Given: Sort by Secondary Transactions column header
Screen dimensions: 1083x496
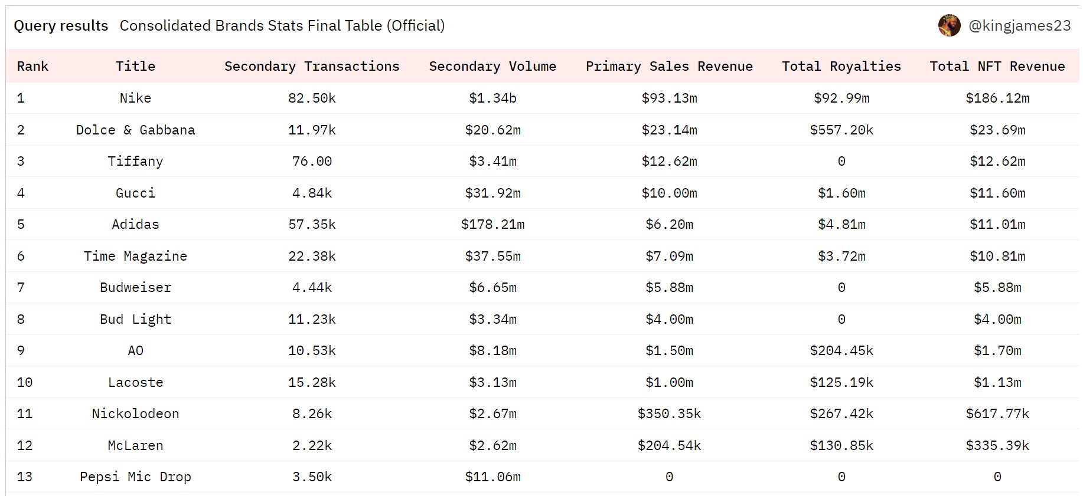Looking at the screenshot, I should tap(312, 66).
